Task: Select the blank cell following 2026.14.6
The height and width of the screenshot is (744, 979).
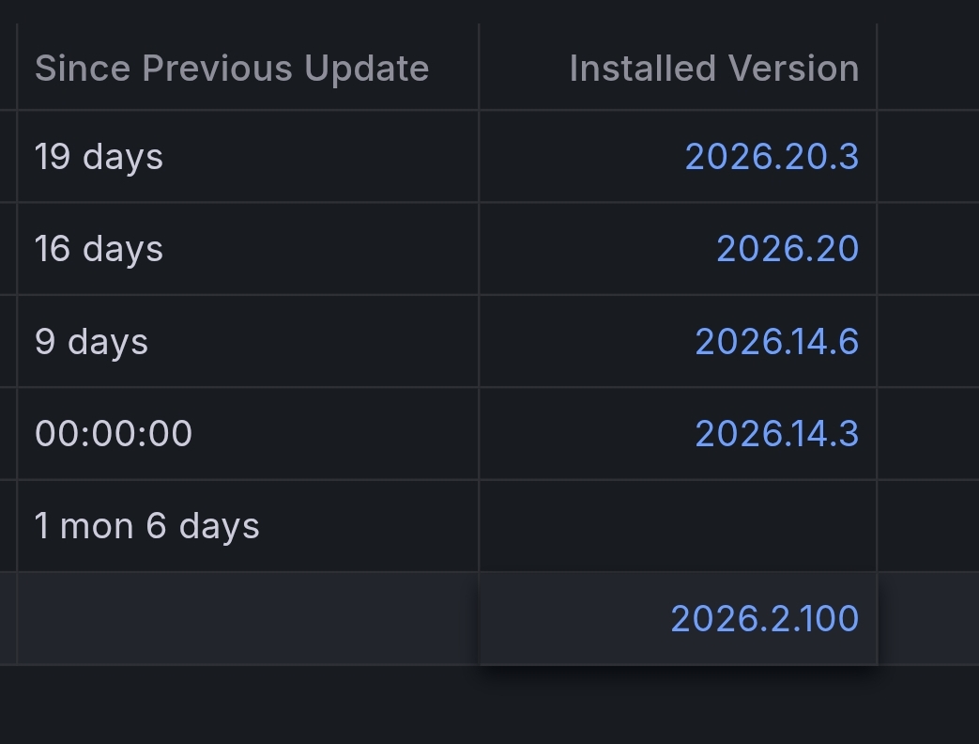Action: 928,341
